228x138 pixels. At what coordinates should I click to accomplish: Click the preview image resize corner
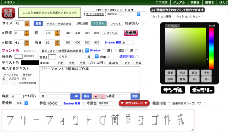tap(192, 129)
